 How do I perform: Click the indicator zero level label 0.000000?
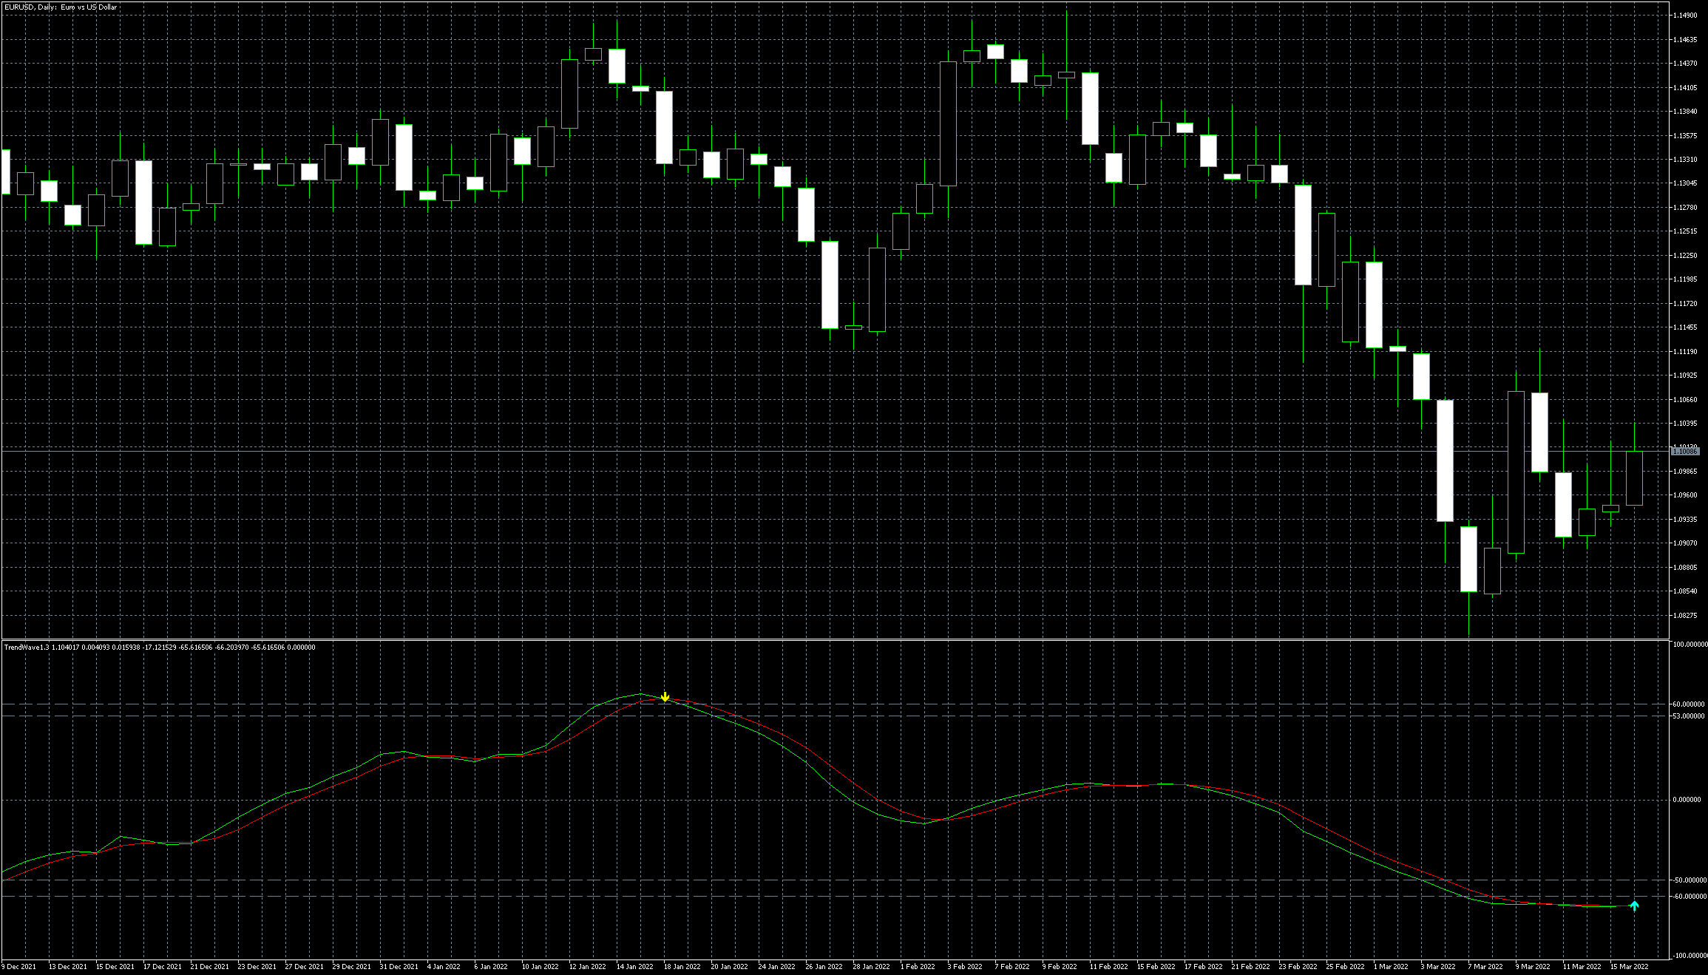(1687, 800)
